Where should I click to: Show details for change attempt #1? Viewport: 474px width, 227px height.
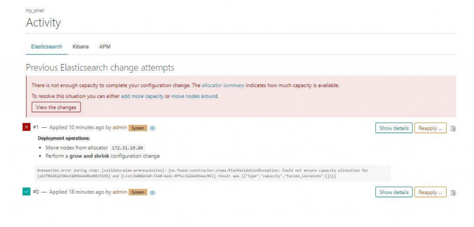394,128
